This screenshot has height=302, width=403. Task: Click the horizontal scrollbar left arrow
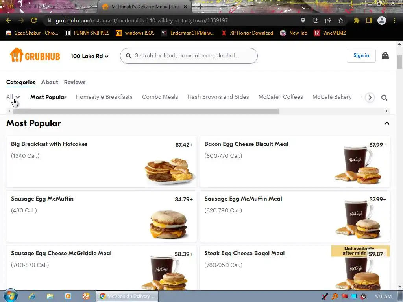pos(9,111)
